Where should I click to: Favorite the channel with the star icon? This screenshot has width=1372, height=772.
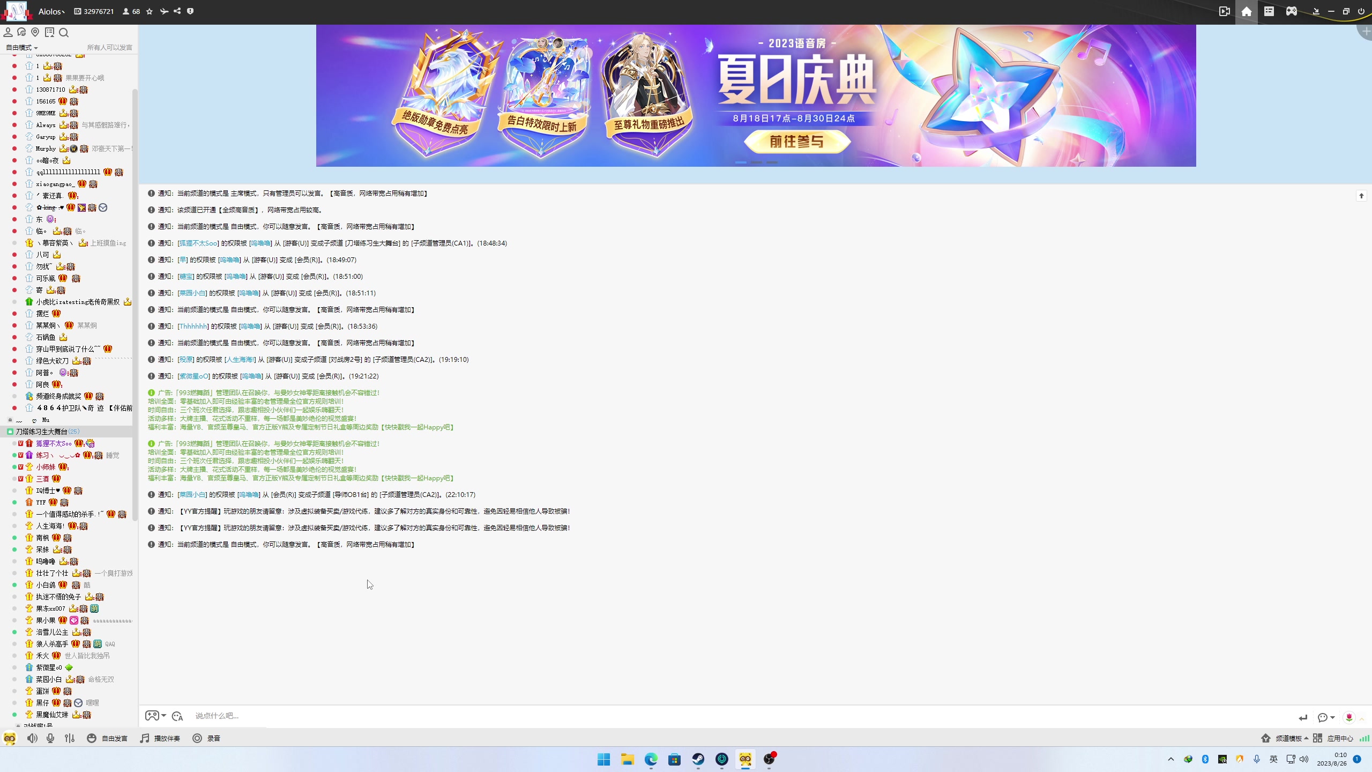click(x=150, y=11)
